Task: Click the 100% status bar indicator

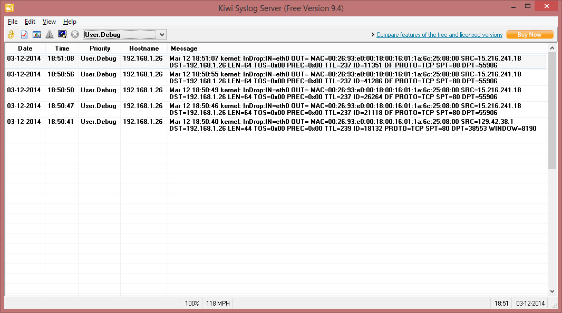Action: point(192,304)
